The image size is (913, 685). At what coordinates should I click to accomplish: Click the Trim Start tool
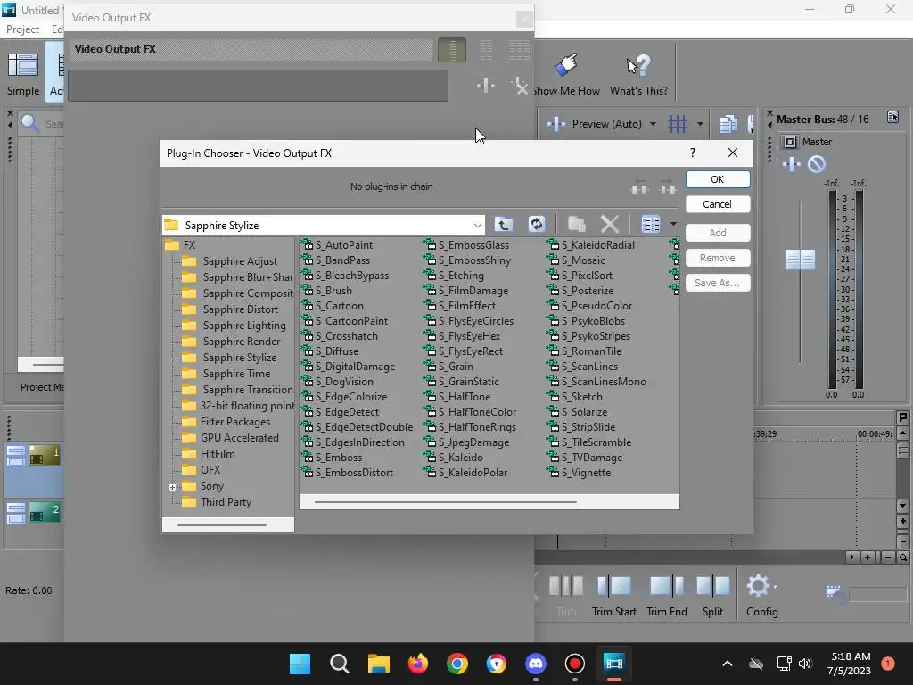click(x=613, y=595)
